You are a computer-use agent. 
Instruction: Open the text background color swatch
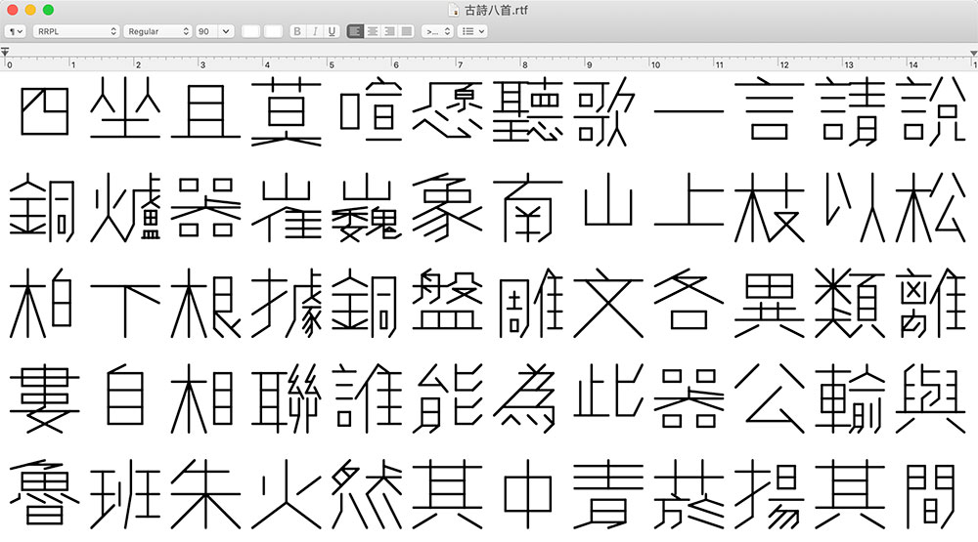coord(272,31)
